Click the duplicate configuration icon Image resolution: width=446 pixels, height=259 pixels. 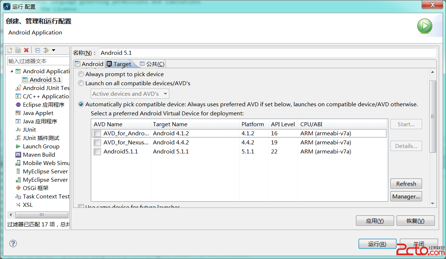point(18,50)
